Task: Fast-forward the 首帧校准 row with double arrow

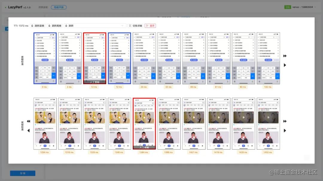Action: pos(285,56)
